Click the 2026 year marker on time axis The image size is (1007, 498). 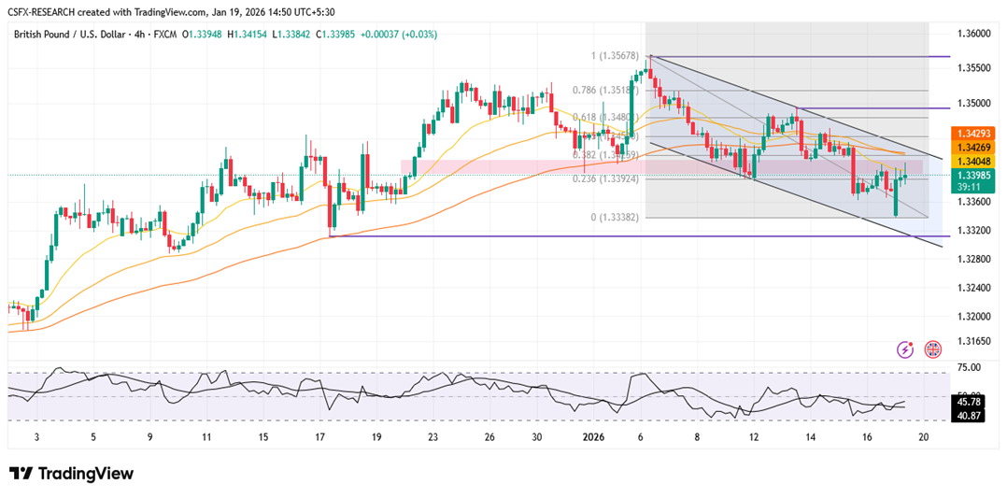(x=593, y=437)
